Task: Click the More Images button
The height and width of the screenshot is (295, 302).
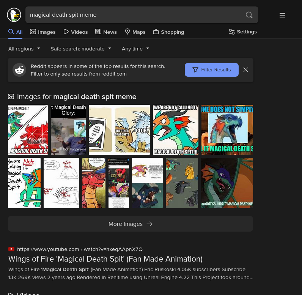Action: (131, 224)
